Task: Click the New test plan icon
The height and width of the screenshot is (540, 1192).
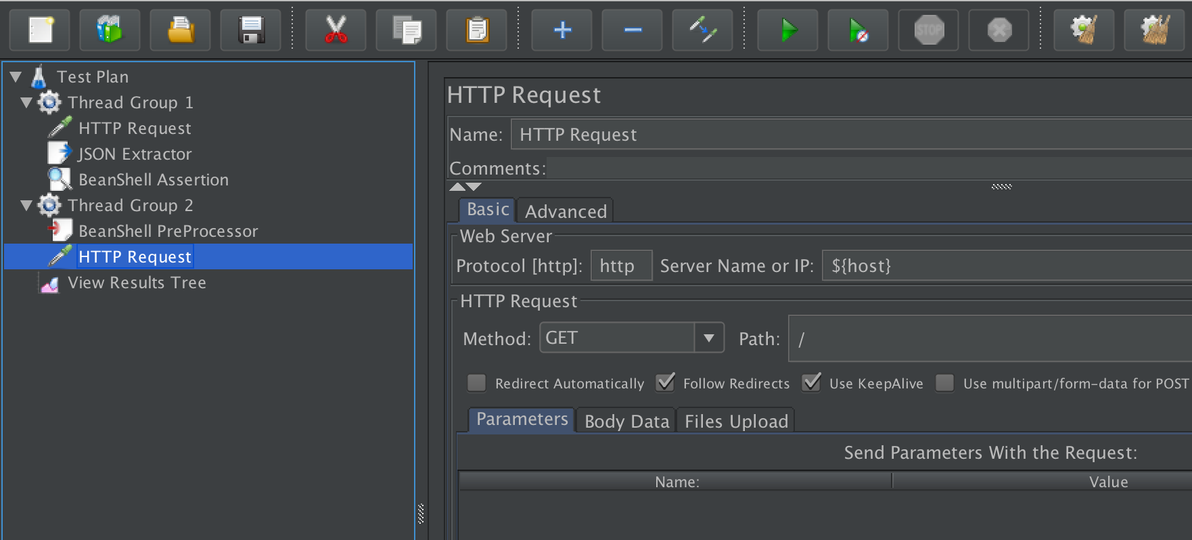Action: pos(41,30)
